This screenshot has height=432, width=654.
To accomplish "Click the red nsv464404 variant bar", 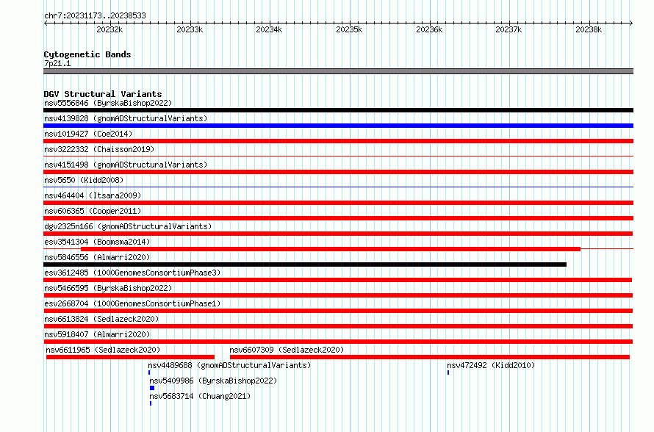I will click(x=338, y=203).
